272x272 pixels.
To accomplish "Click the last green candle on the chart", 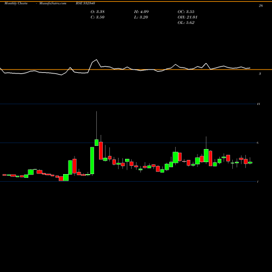I will point(250,163).
